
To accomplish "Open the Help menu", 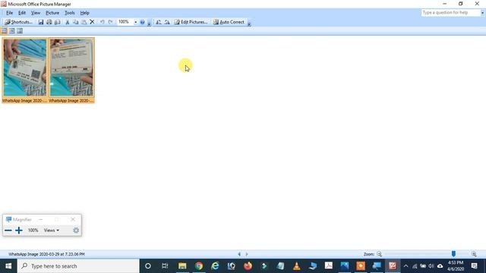I will click(84, 13).
